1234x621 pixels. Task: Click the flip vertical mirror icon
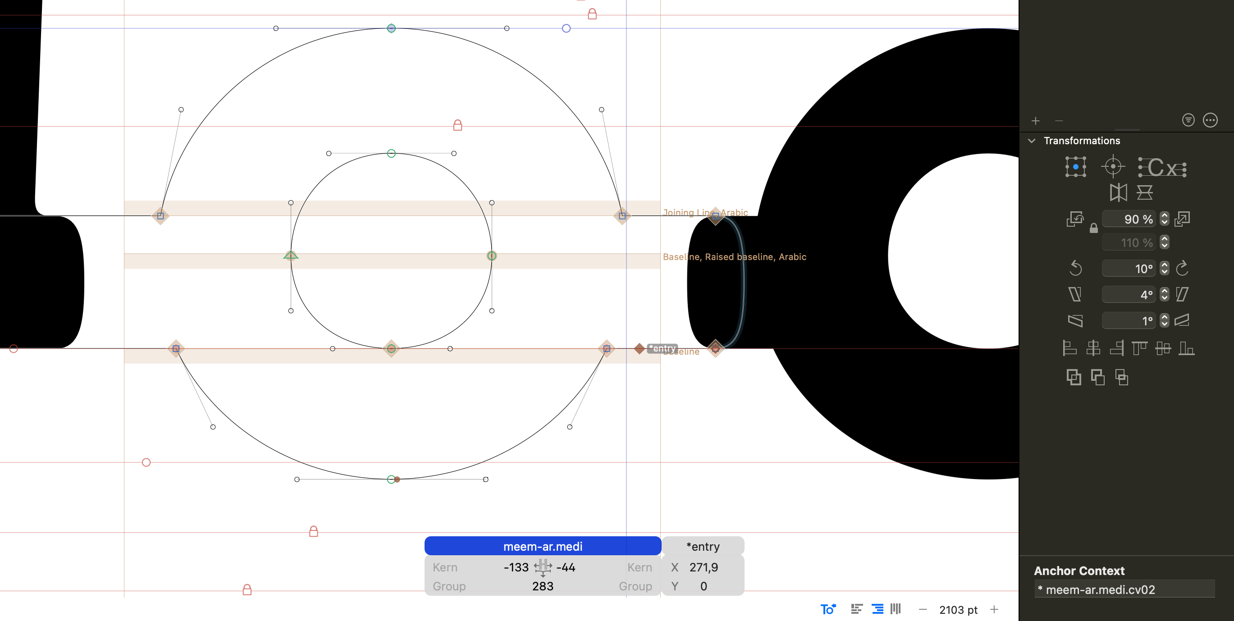1144,192
